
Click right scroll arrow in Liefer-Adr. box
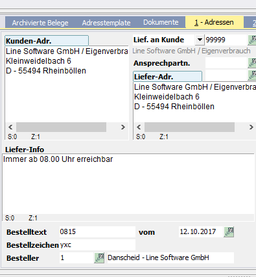pyautogui.click(x=251, y=127)
